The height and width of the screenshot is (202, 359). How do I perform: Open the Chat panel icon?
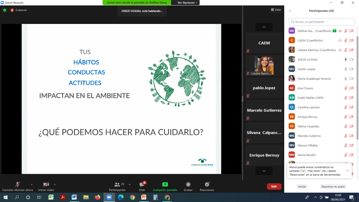[142, 184]
